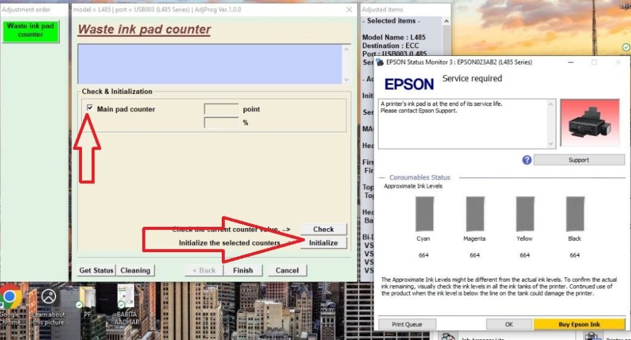Click the Black ink level bar
This screenshot has height=340, width=631.
[x=575, y=214]
